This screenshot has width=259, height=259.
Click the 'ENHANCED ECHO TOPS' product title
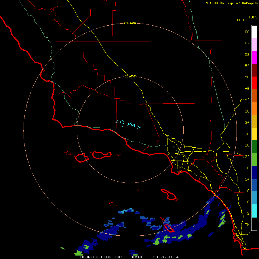point(101,257)
